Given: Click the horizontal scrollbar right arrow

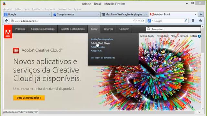Looking at the screenshot, I should 199,112.
